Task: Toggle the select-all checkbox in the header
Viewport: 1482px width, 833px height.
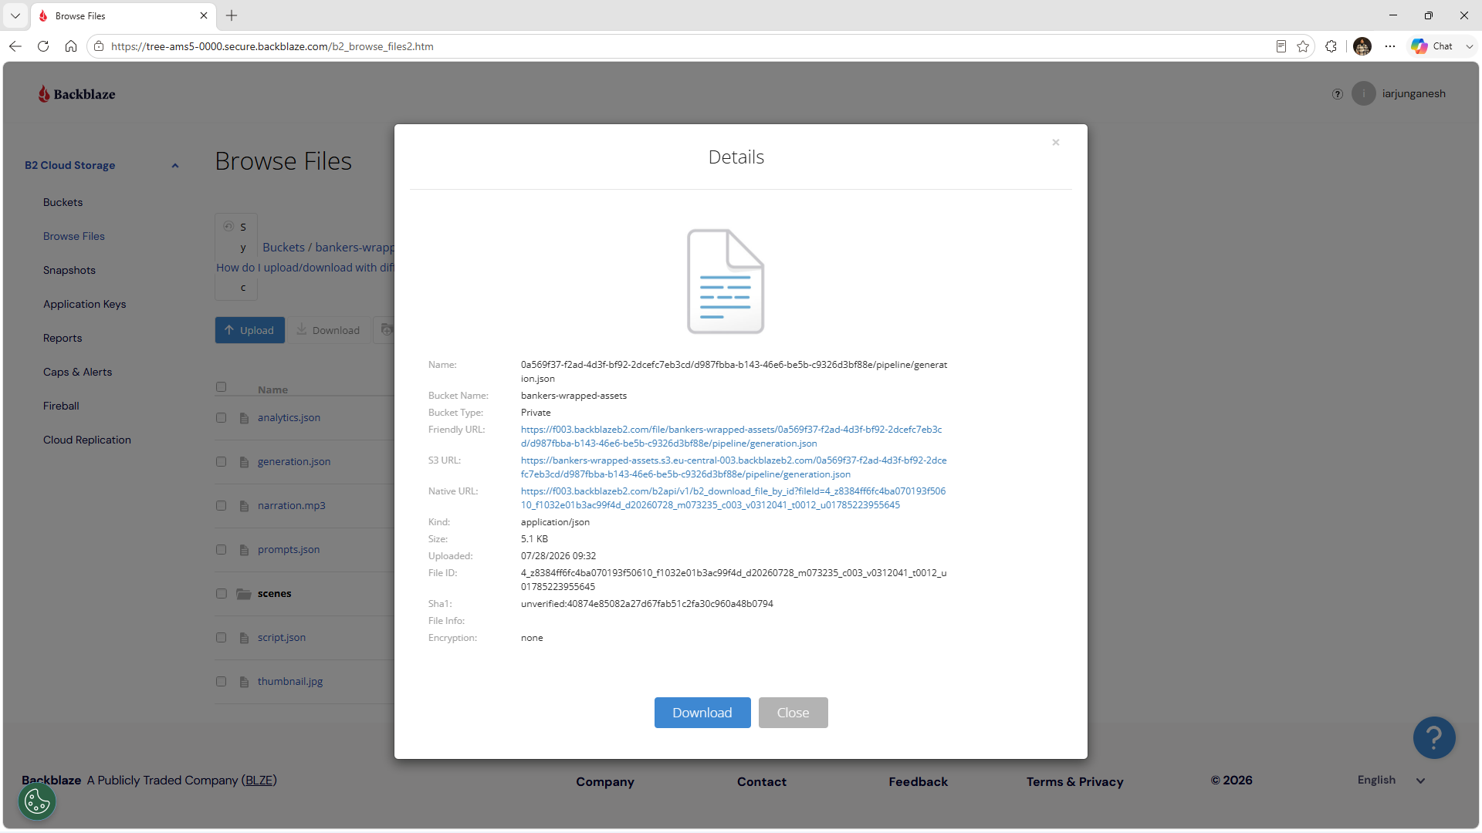Action: click(221, 387)
